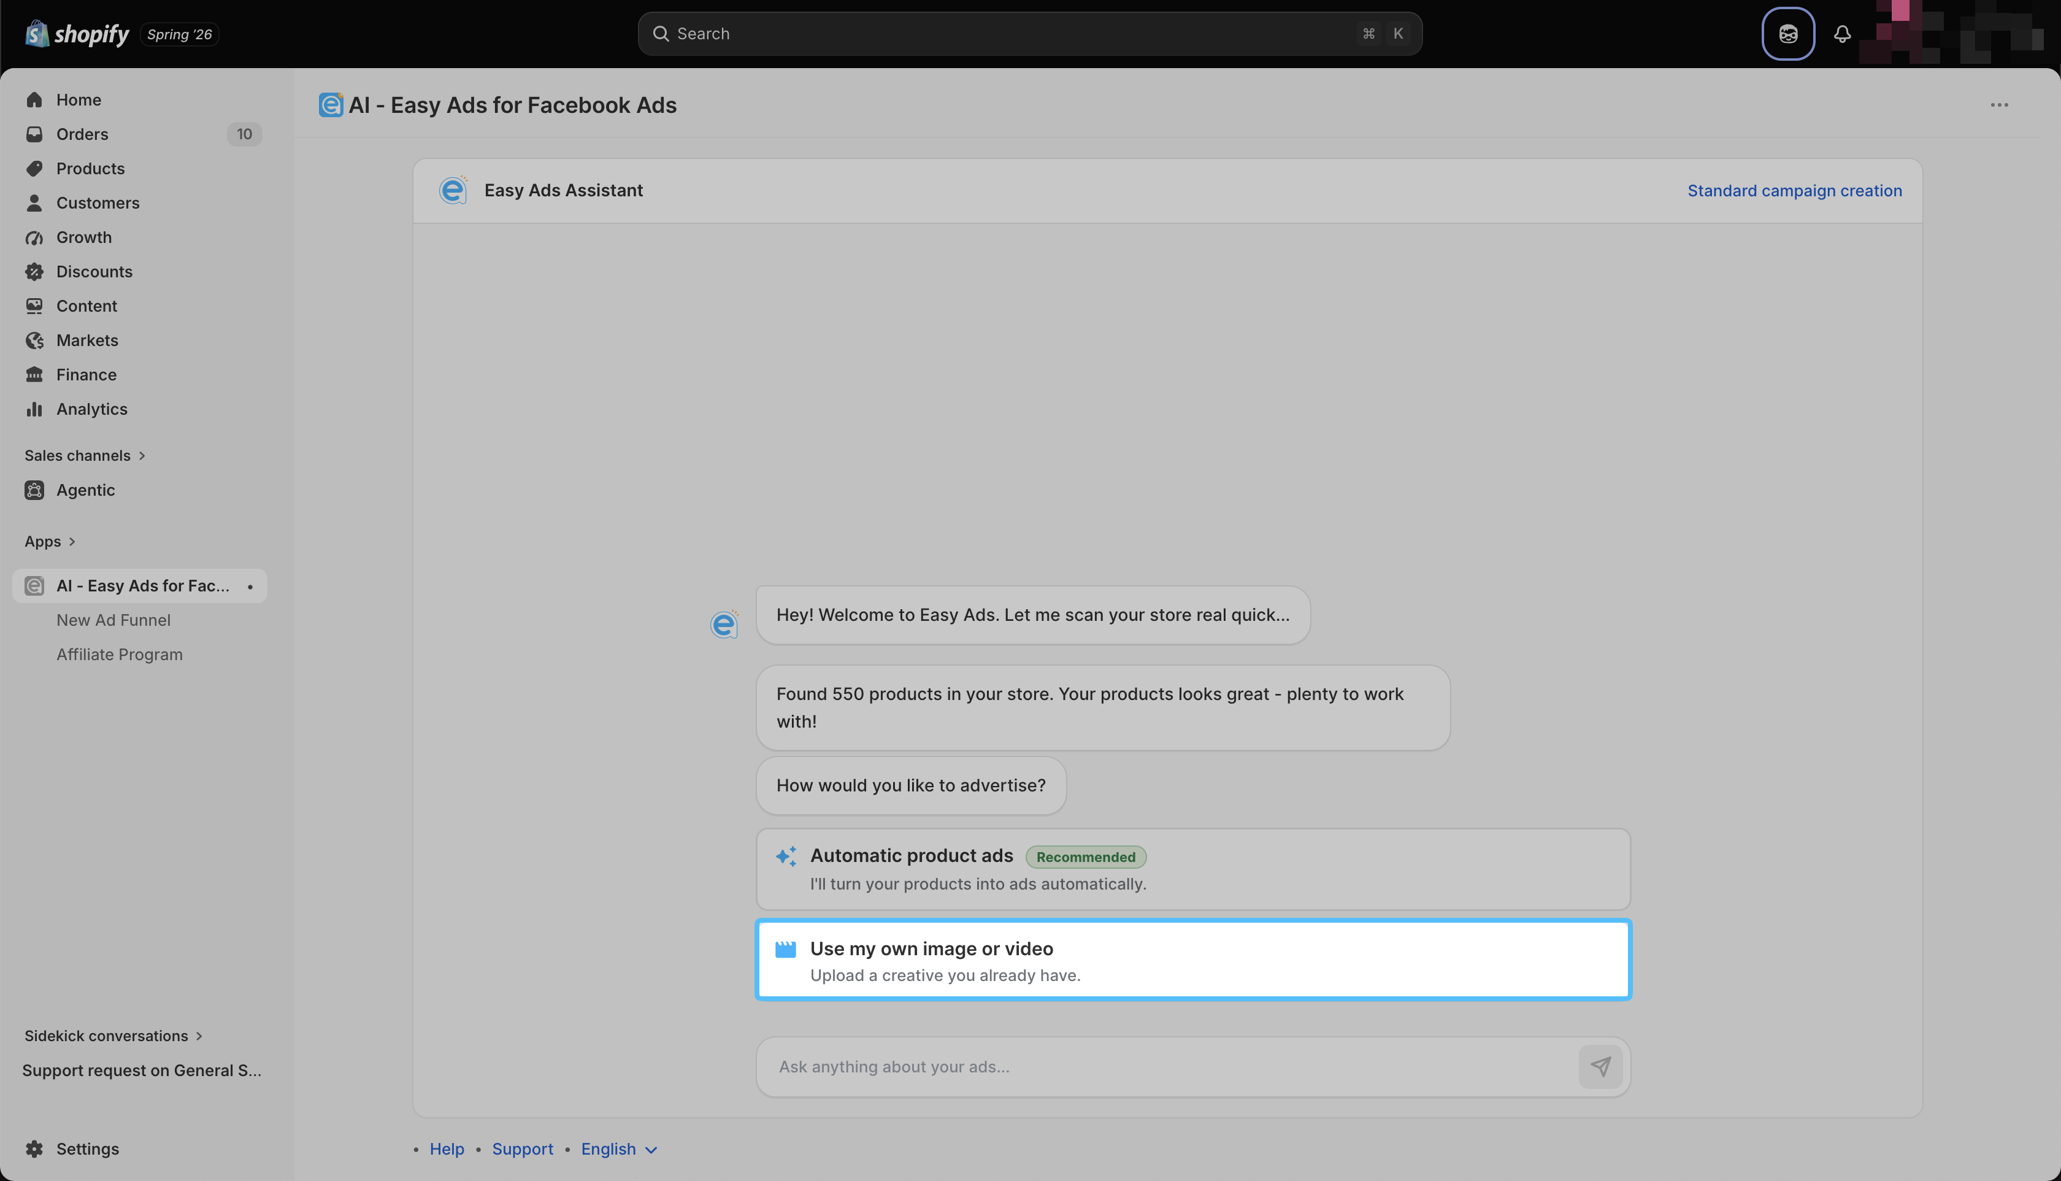This screenshot has width=2061, height=1181.
Task: Click the clapperboard icon on own image option
Action: (x=786, y=949)
